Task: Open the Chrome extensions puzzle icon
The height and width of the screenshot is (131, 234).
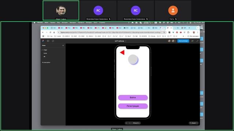Action: [x=188, y=32]
